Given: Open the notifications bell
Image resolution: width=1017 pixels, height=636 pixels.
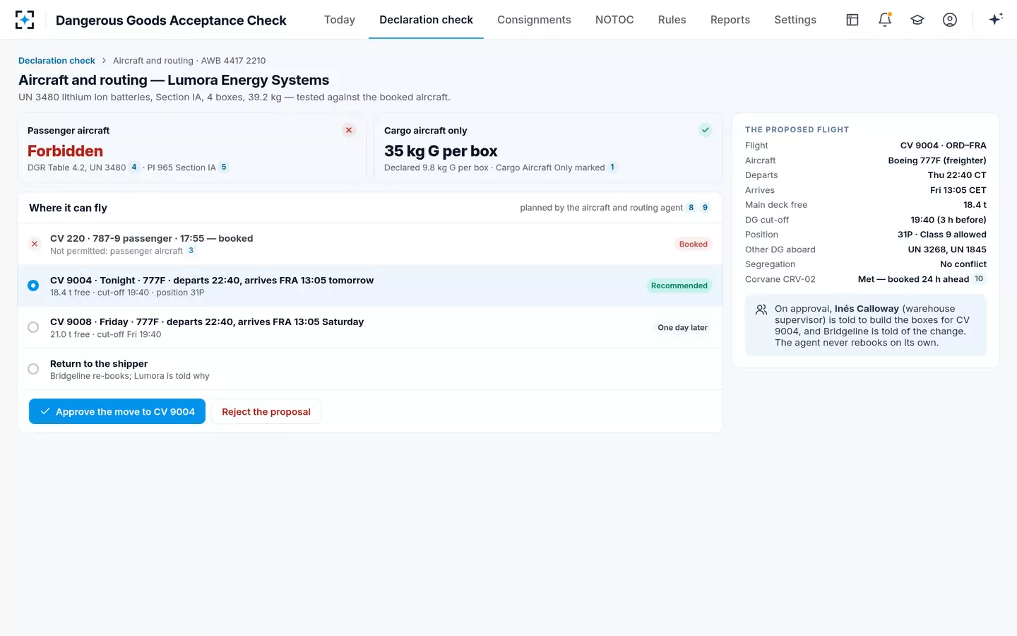Looking at the screenshot, I should pyautogui.click(x=885, y=20).
